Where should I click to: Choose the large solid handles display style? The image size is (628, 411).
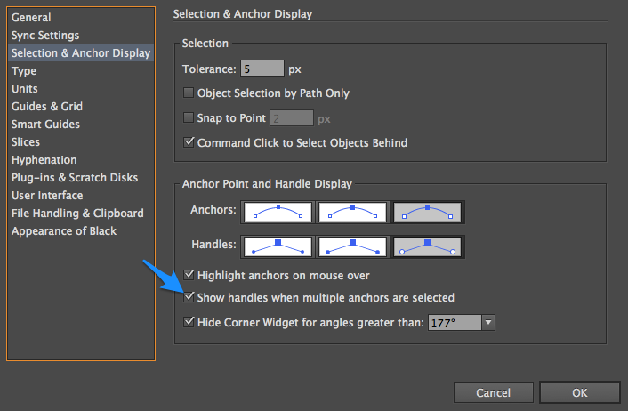[352, 246]
